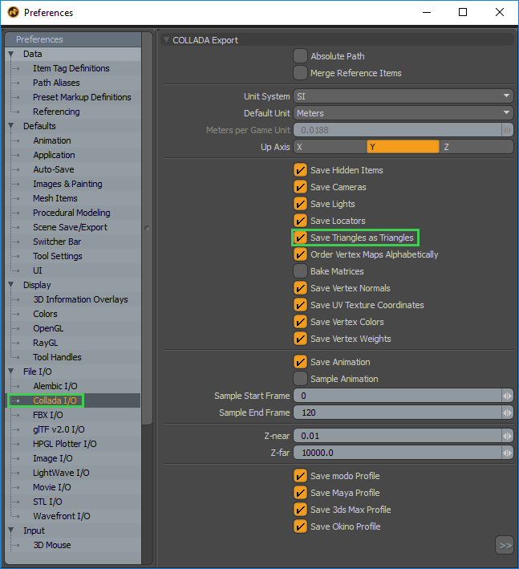Click the panel divider handle between the panes
The width and height of the screenshot is (519, 569).
tap(147, 228)
